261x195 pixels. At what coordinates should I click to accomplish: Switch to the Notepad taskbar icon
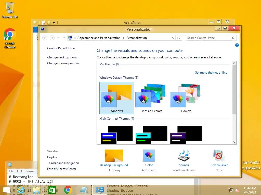pos(84,190)
